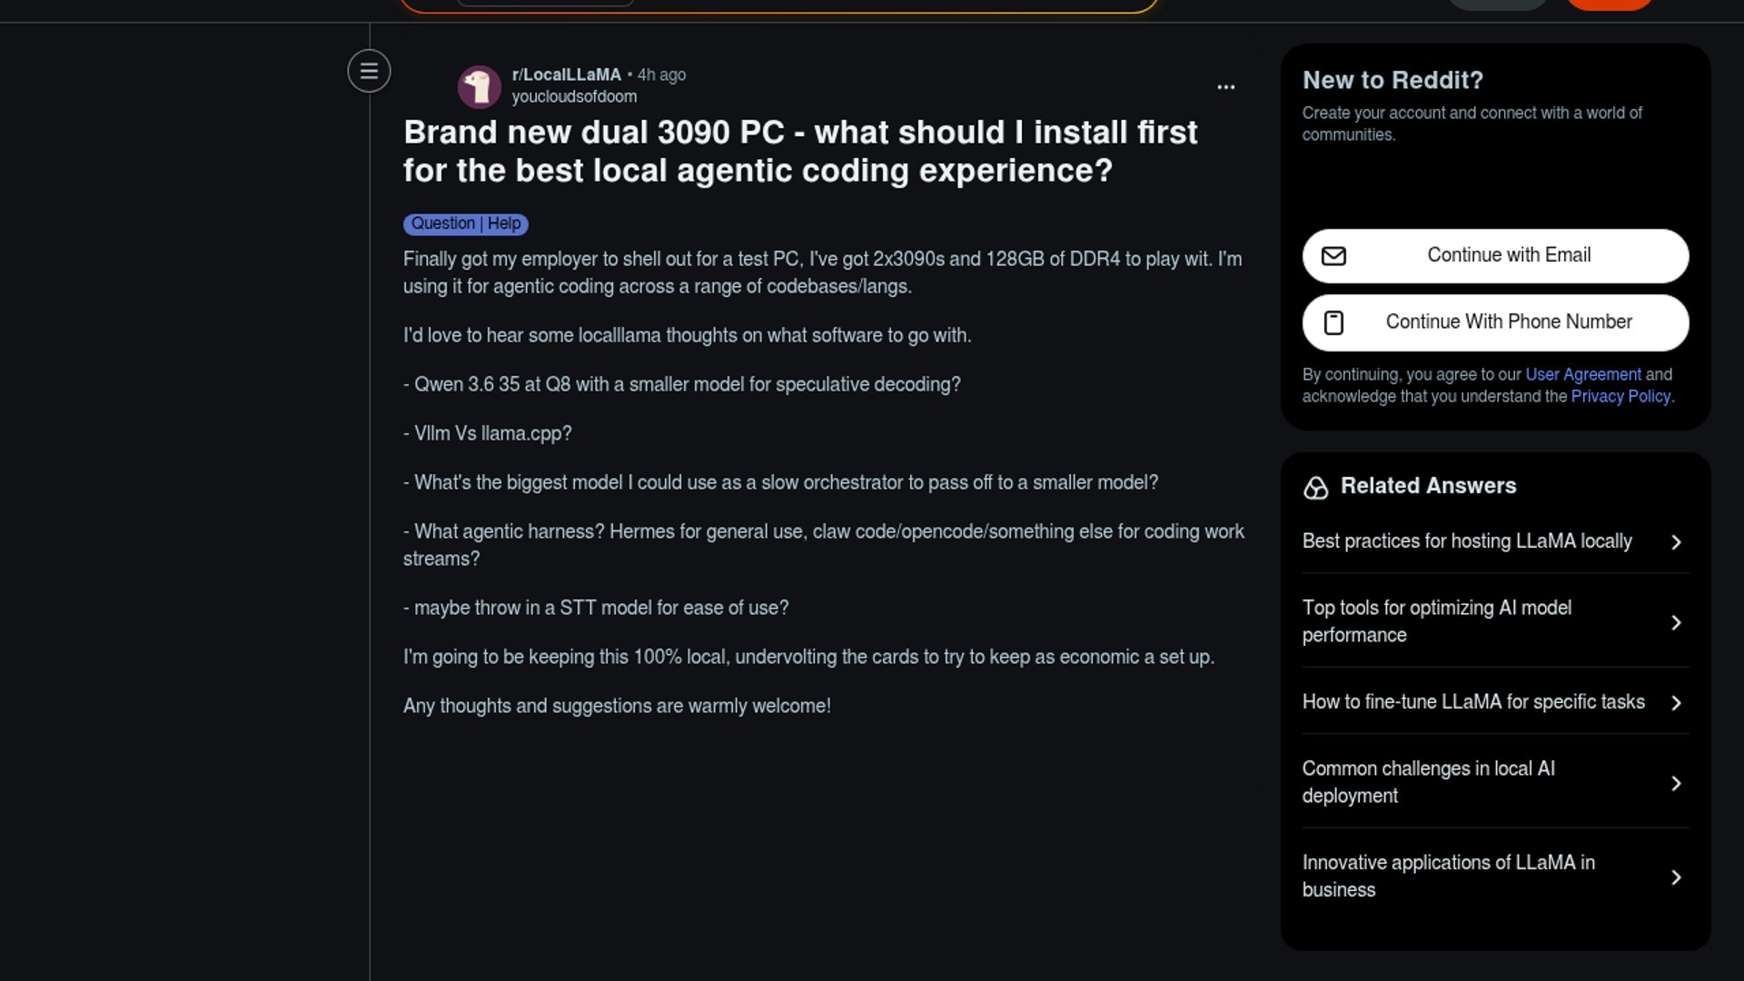Open the User Agreement link
The width and height of the screenshot is (1744, 981).
[1582, 374]
